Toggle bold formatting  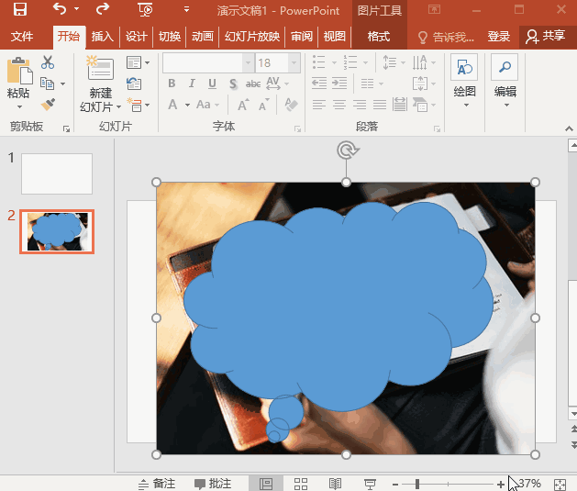point(172,84)
